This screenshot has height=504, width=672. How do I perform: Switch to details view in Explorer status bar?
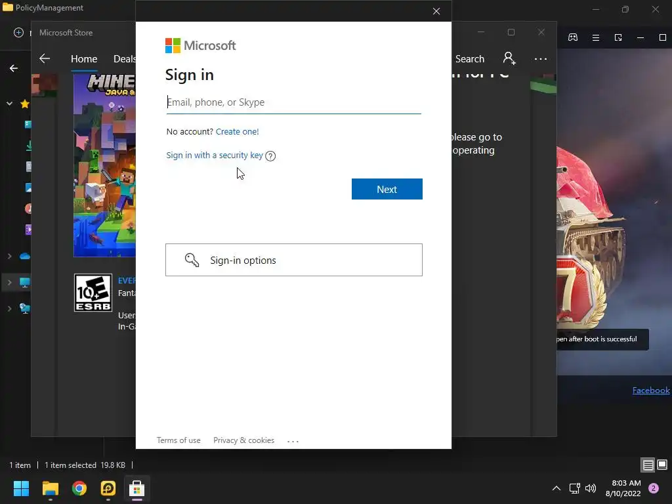pos(648,465)
